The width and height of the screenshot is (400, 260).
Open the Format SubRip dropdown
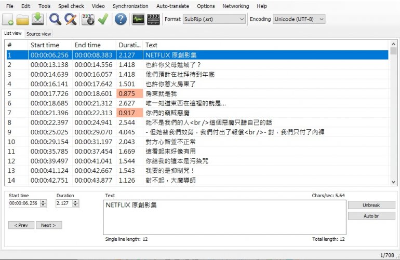pos(214,19)
